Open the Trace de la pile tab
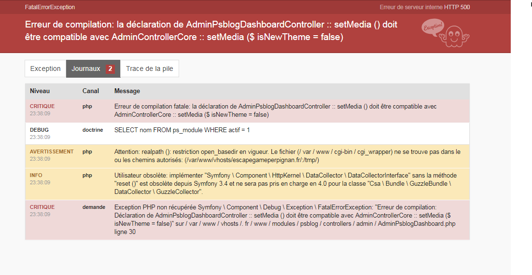This screenshot has height=275, width=532. pos(150,69)
